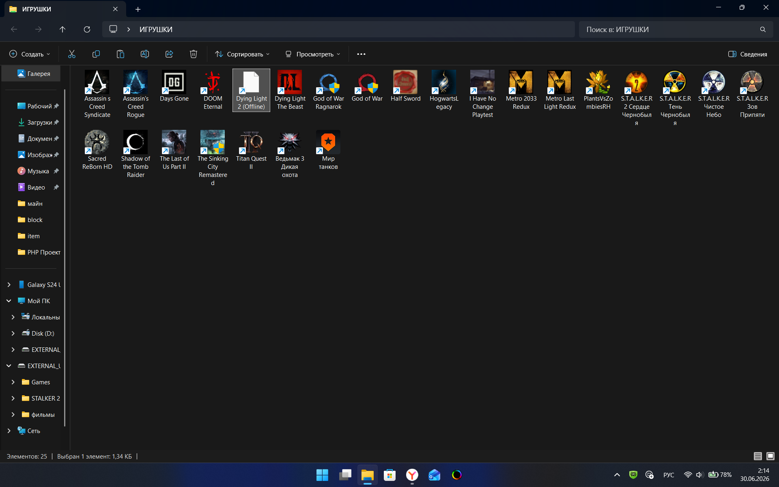
Task: Select Shadow of the Tomb Raider shortcut
Action: click(136, 154)
